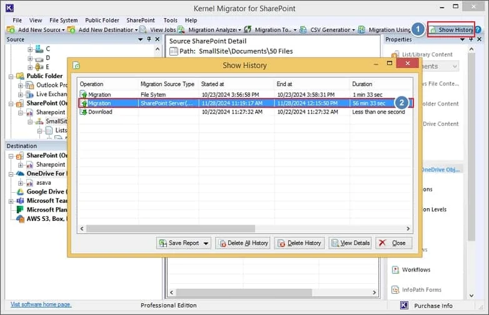Open the Save Report dropdown arrow
Image resolution: width=489 pixels, height=315 pixels.
pyautogui.click(x=206, y=243)
